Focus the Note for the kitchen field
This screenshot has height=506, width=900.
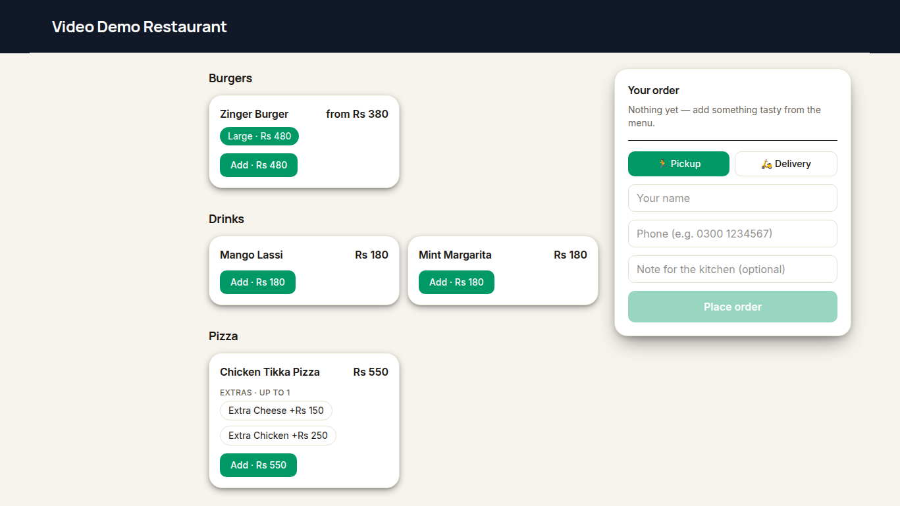[733, 269]
